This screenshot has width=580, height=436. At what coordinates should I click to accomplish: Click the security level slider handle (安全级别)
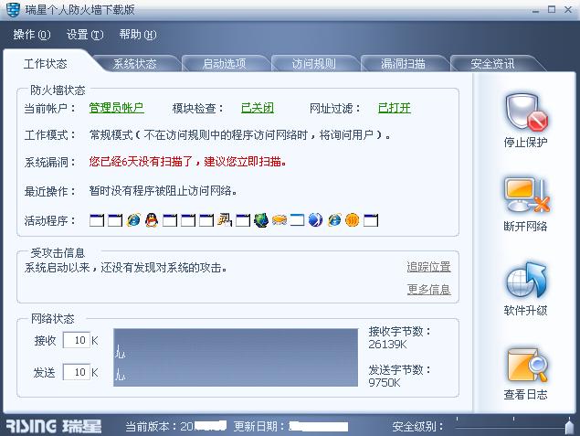(570, 426)
